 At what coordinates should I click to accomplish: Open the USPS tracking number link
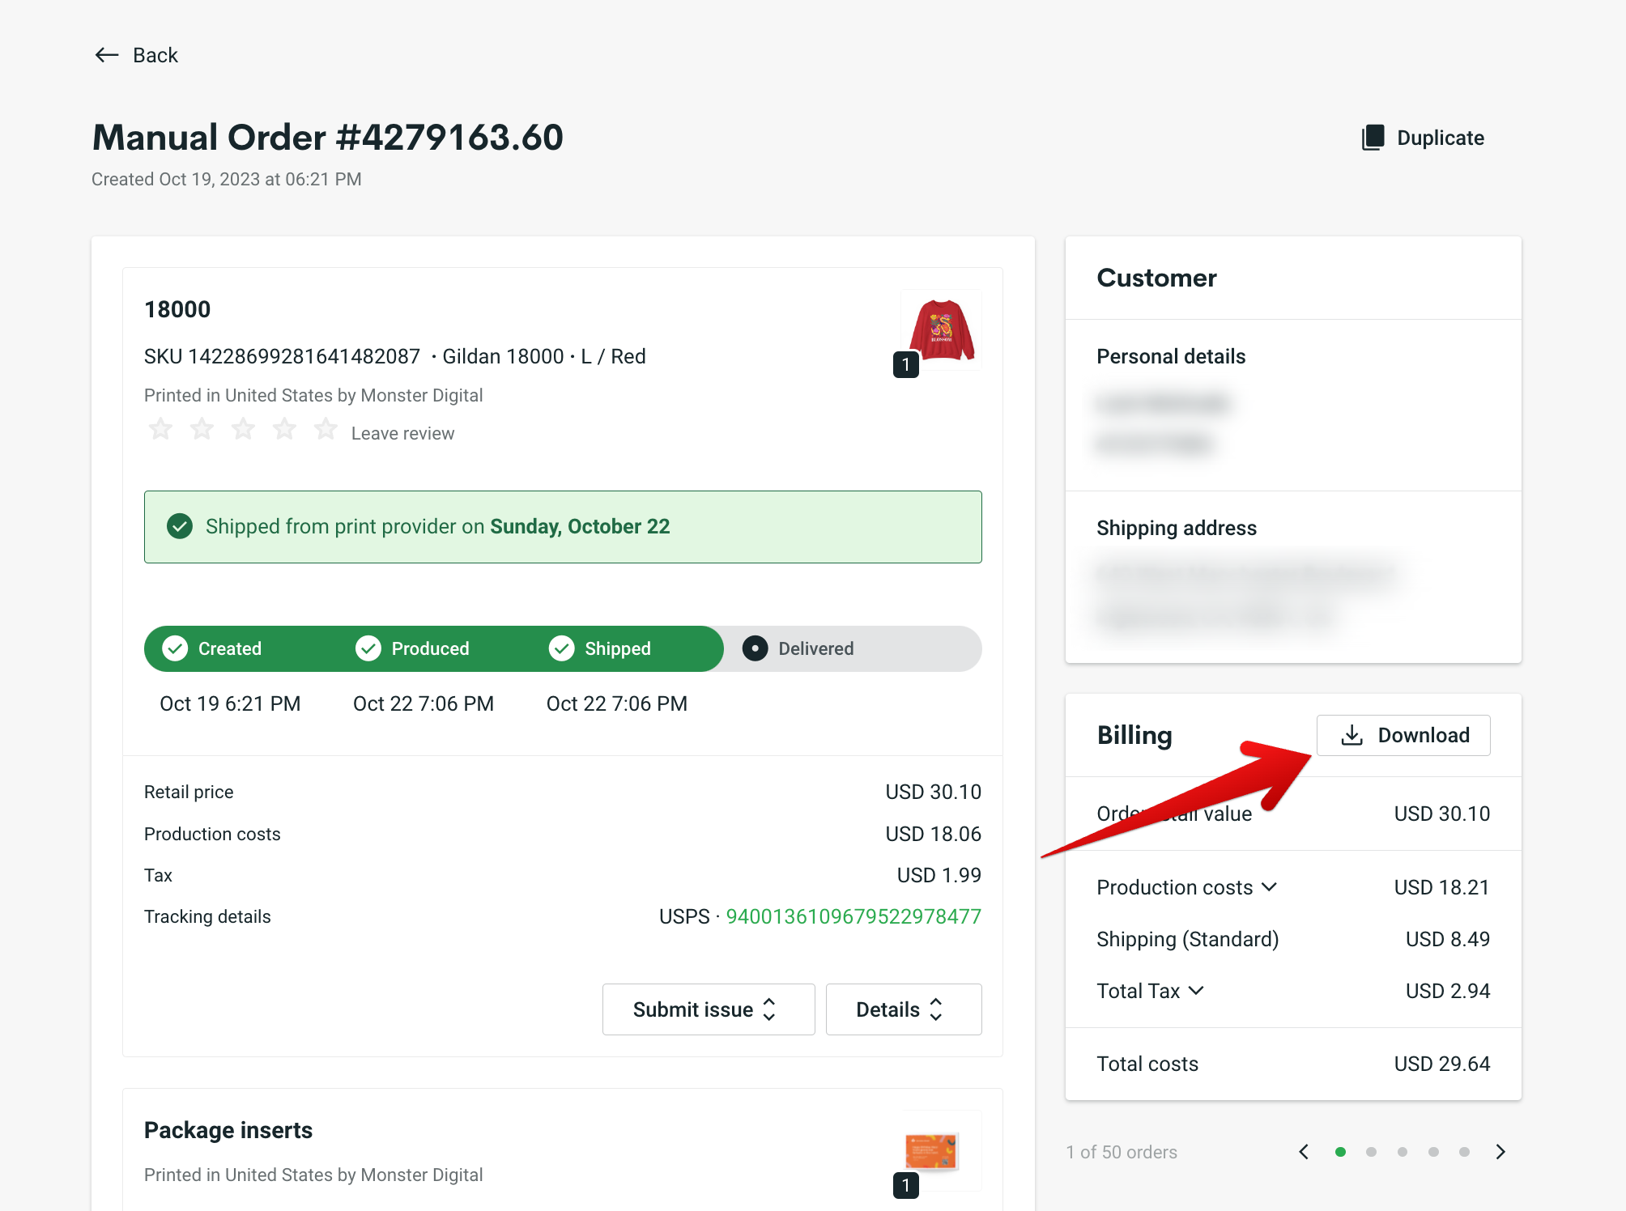(853, 916)
